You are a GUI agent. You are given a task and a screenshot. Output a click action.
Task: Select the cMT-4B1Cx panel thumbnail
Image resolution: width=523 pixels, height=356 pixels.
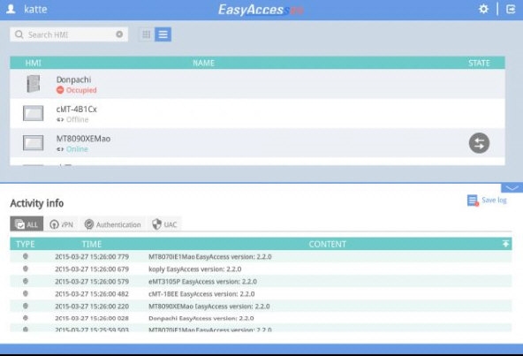click(x=33, y=113)
